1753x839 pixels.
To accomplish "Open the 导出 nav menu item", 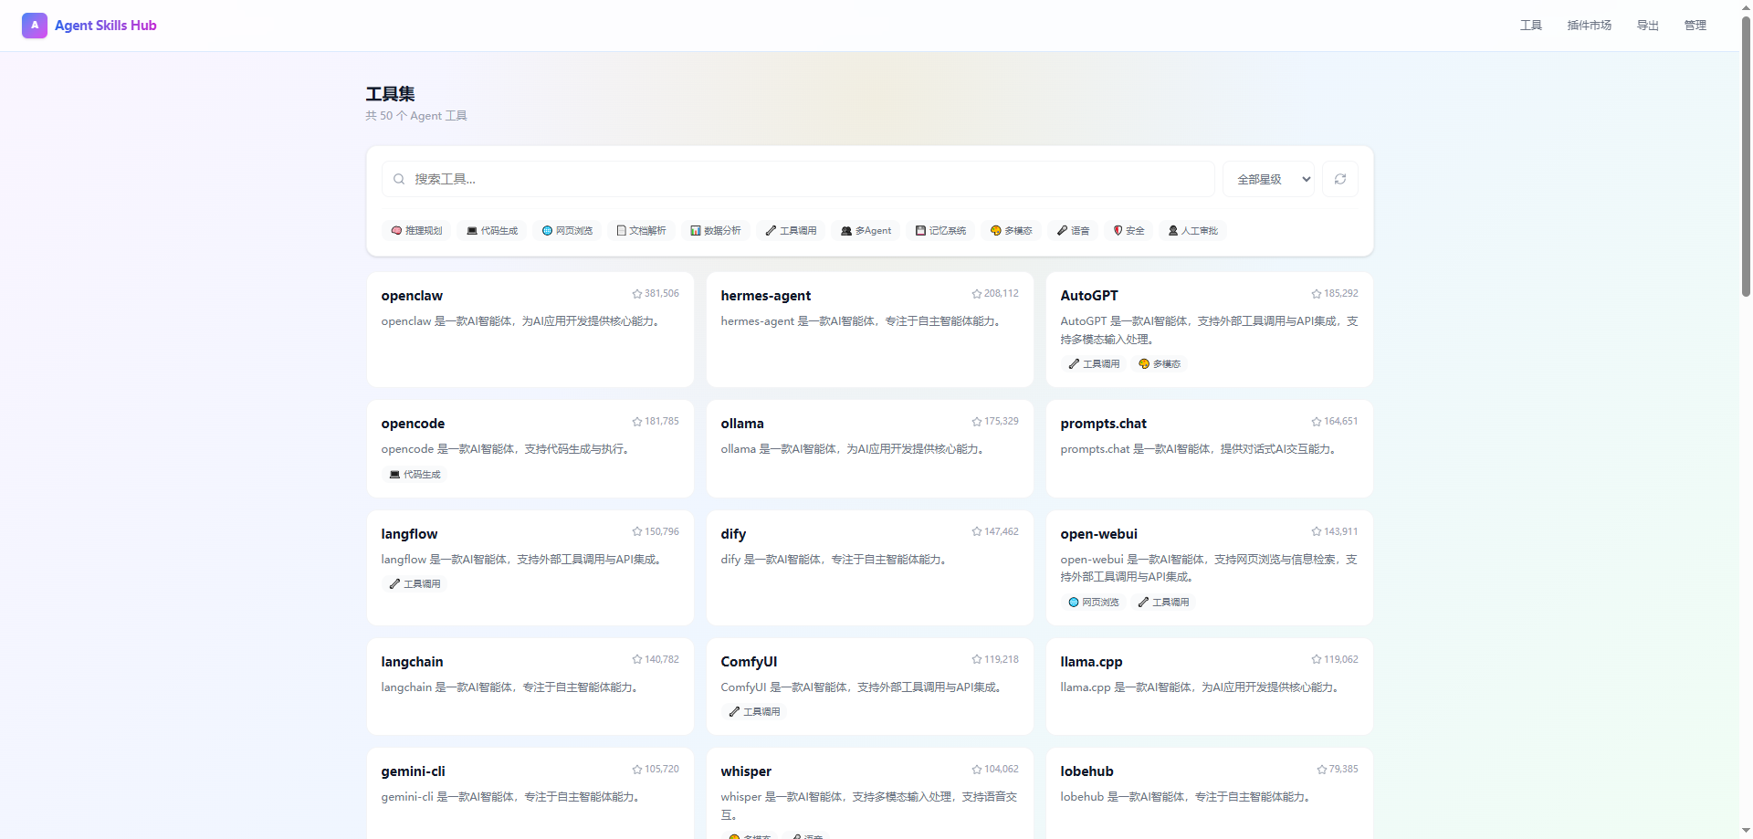I will pos(1648,26).
